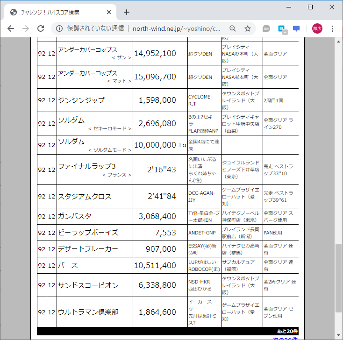This screenshot has height=340, width=343.
Task: Click the サンドスコーピオン title
Action: tap(88, 285)
